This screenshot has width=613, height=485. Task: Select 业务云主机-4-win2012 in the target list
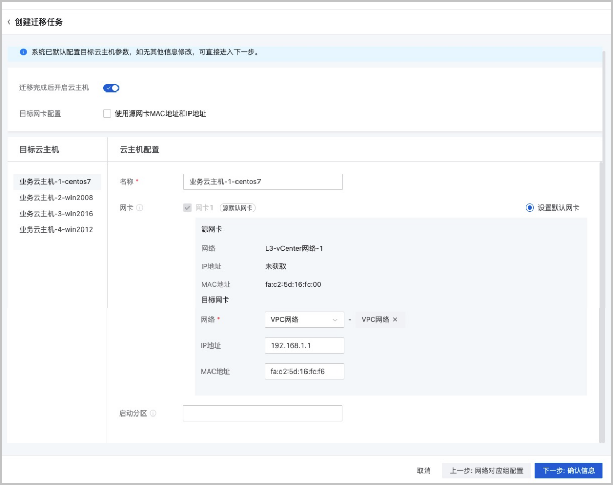pyautogui.click(x=56, y=229)
